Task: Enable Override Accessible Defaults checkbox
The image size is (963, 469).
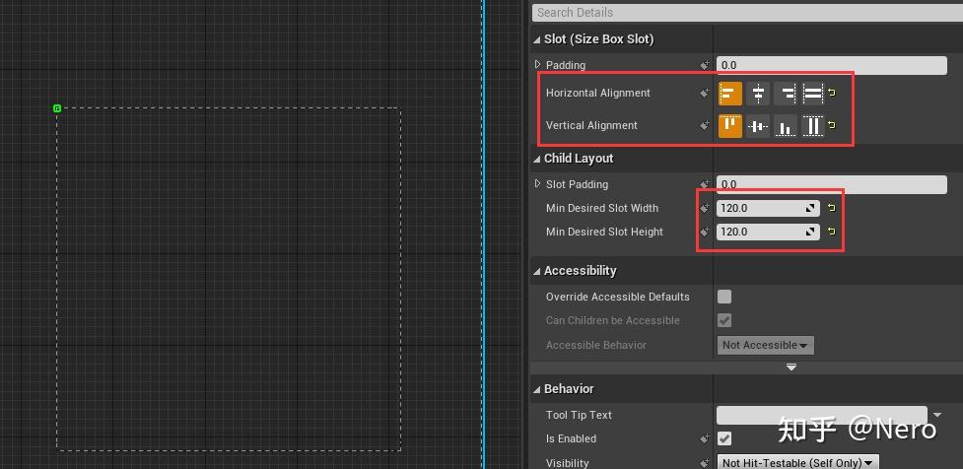Action: (724, 297)
